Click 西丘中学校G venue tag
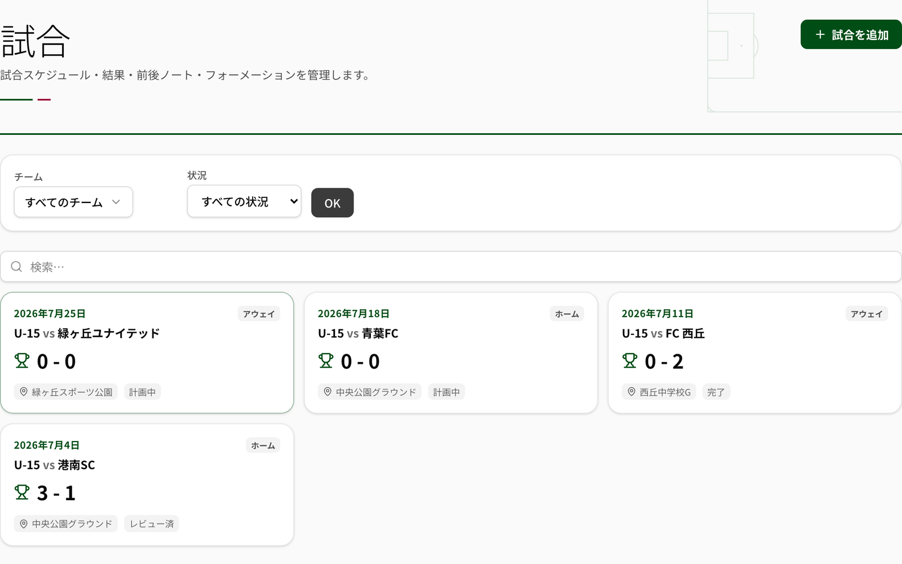The image size is (902, 564). click(659, 391)
